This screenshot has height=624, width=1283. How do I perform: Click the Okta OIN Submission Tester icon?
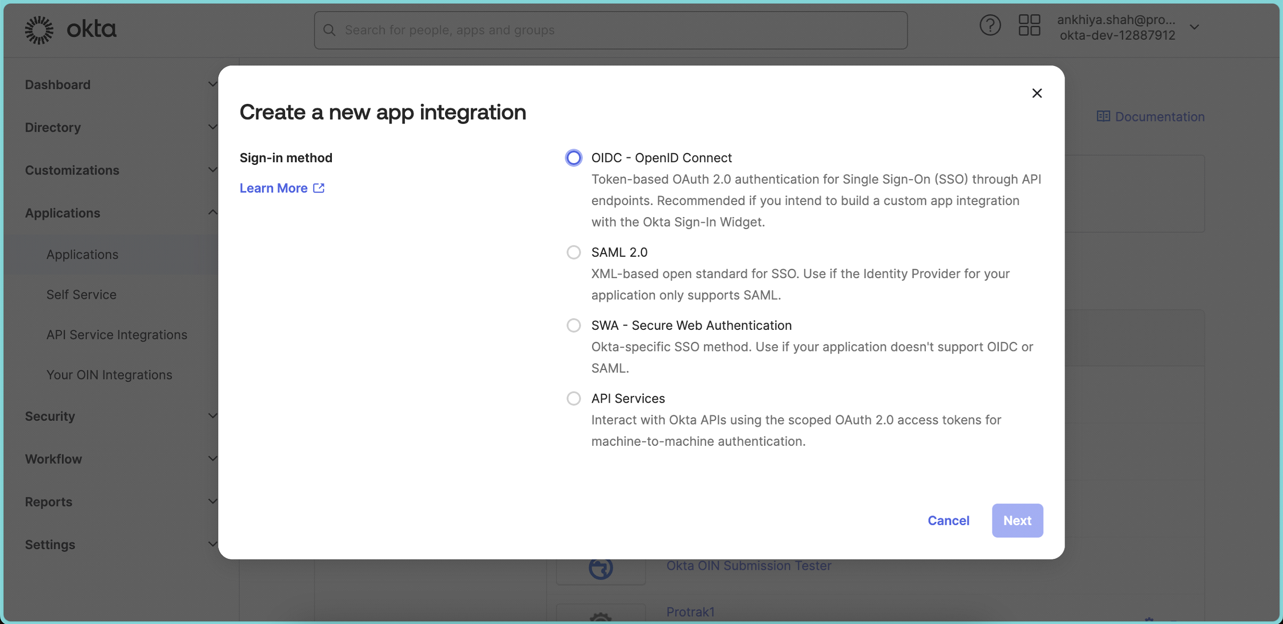tap(601, 568)
